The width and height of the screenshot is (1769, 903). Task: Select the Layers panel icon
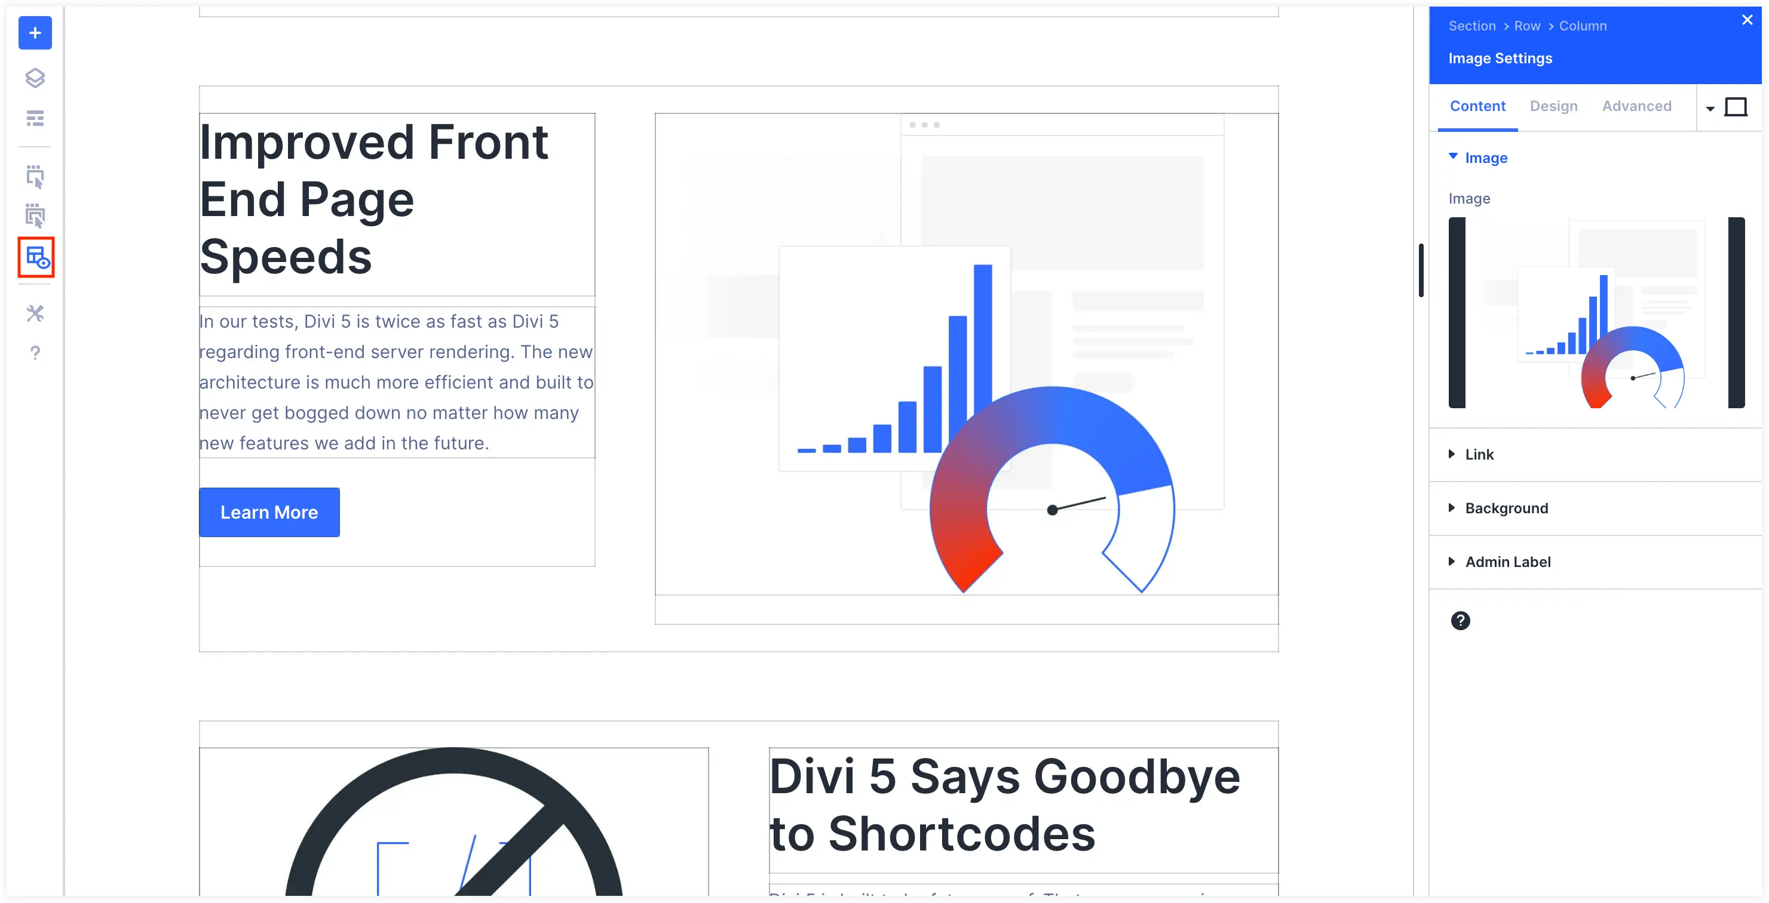click(33, 78)
